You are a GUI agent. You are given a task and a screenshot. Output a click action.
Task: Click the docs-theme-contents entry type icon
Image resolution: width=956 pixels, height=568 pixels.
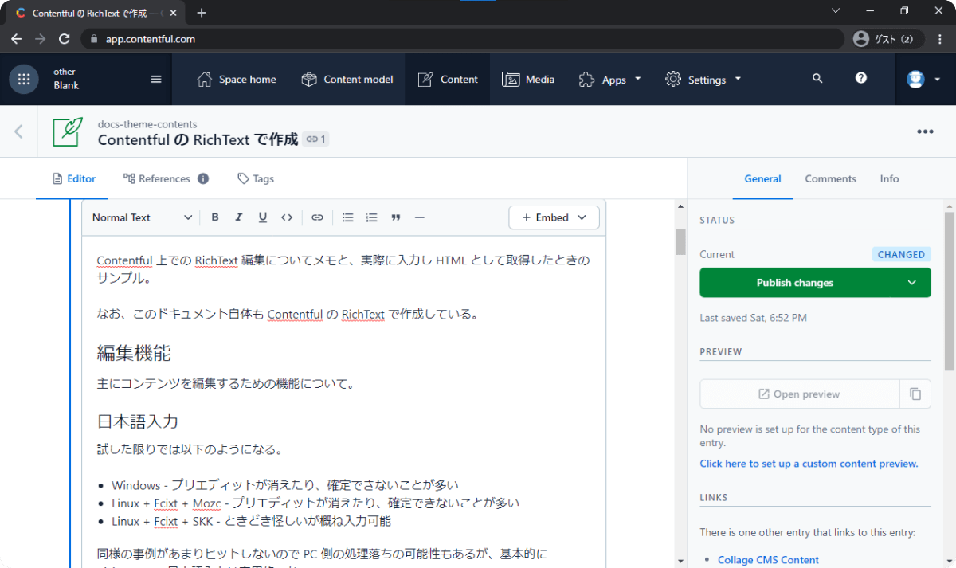pyautogui.click(x=68, y=131)
